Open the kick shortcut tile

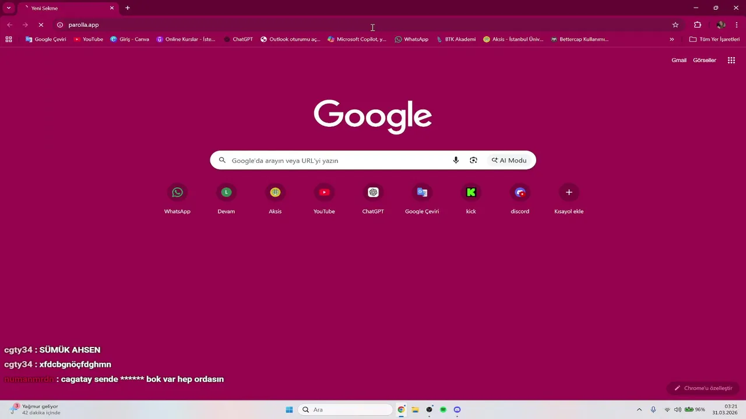[471, 199]
